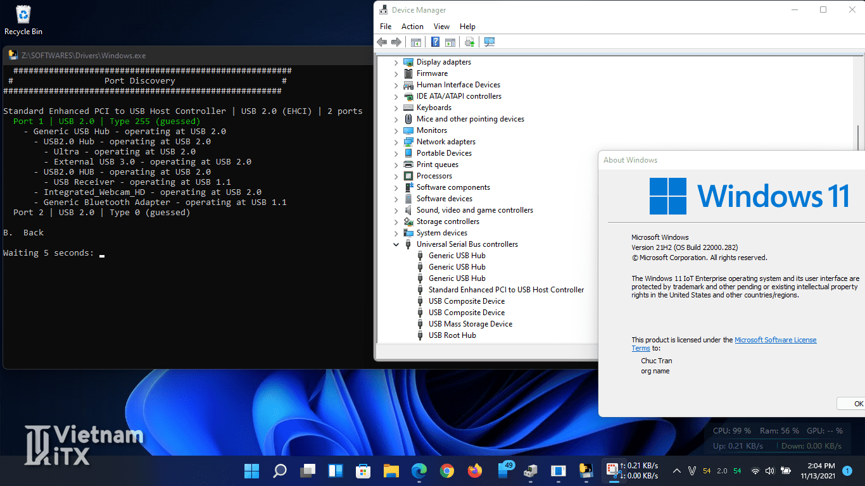Screen dimensions: 865x486
Task: Collapse the Universal Serial Bus controllers node
Action: click(x=396, y=244)
